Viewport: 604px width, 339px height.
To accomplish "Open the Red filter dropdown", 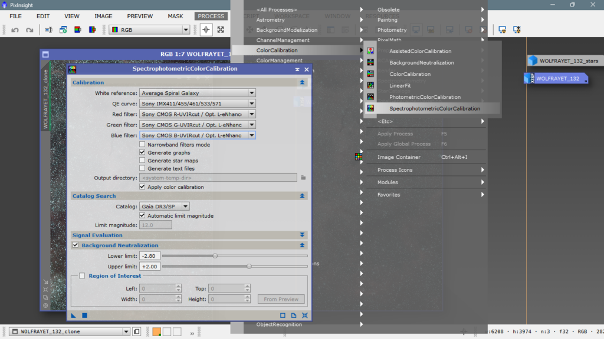I will tap(198, 114).
